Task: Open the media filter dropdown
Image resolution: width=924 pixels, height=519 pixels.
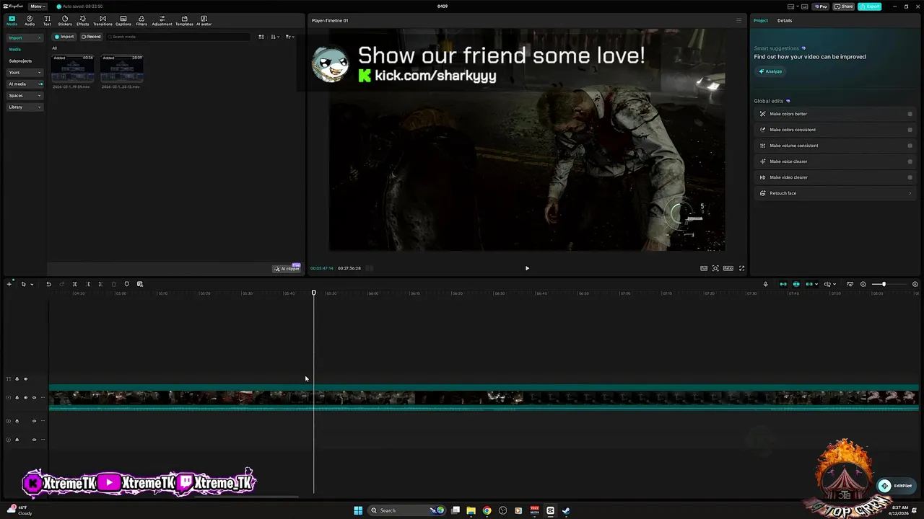Action: 289,37
